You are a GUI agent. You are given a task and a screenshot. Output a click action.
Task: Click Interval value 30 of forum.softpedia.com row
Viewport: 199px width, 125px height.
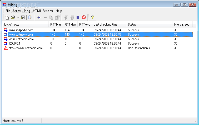click(176, 39)
